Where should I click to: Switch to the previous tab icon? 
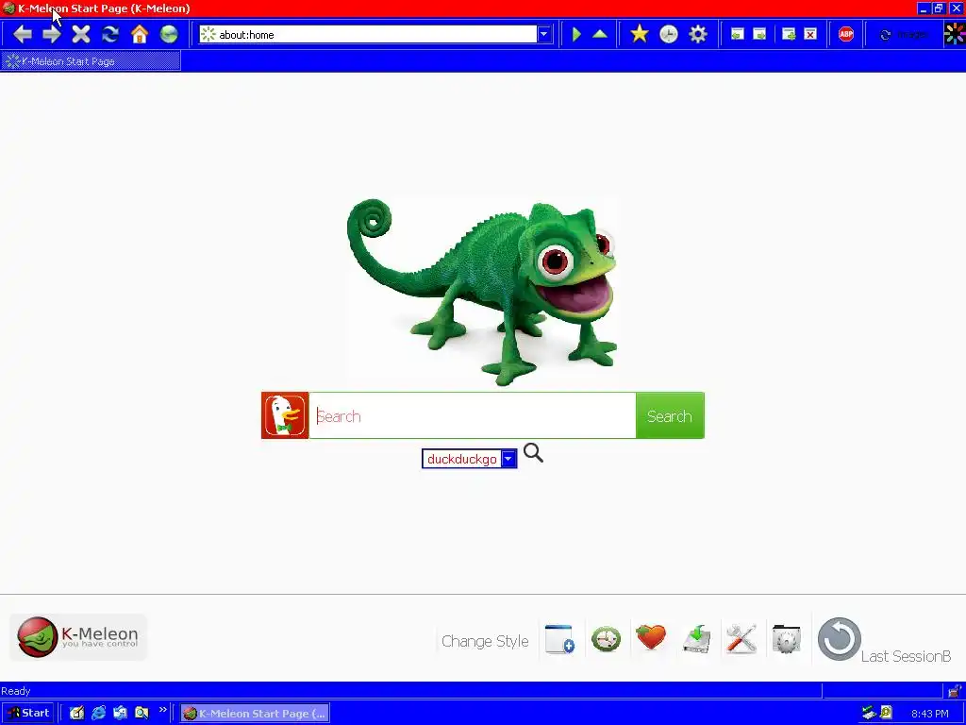pos(737,34)
